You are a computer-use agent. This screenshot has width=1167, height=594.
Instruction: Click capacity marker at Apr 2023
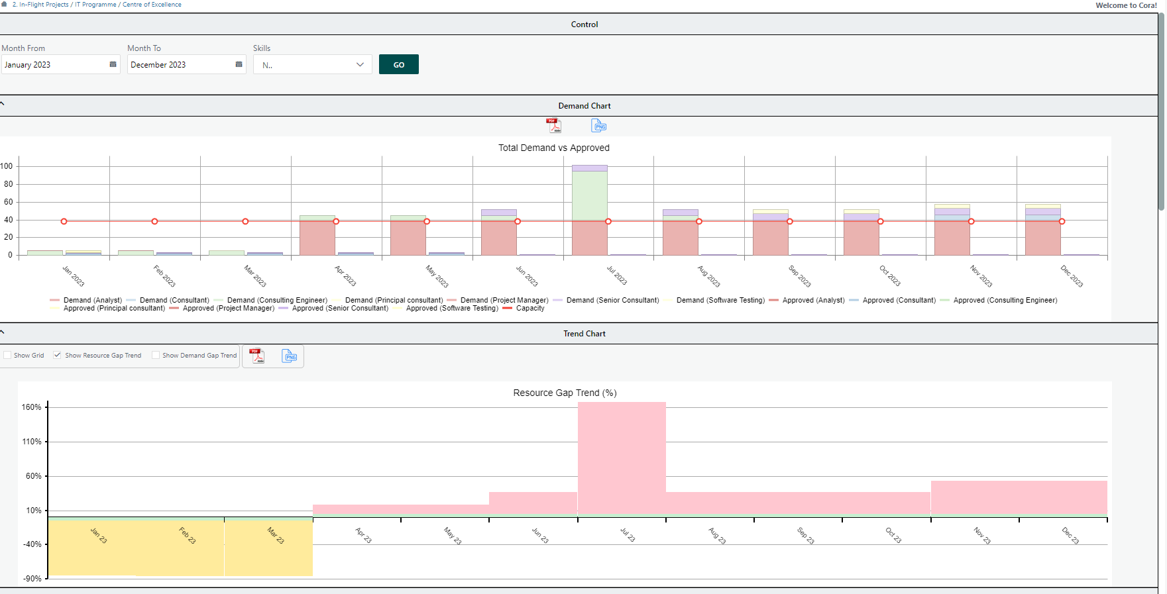coord(336,221)
